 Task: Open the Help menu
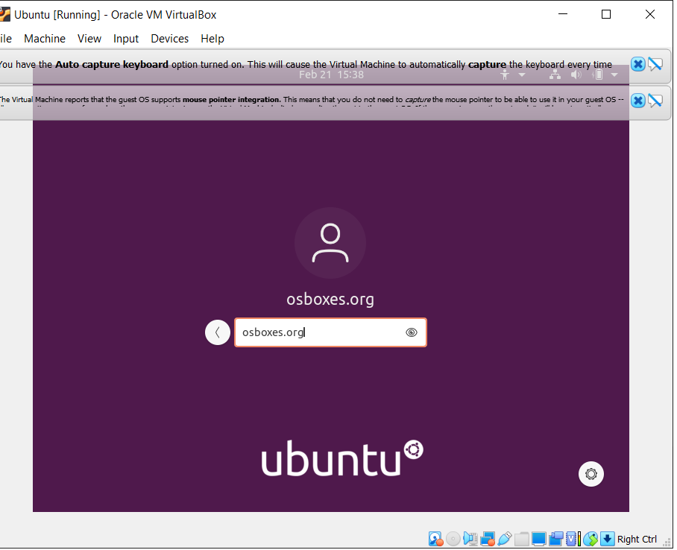coord(212,39)
